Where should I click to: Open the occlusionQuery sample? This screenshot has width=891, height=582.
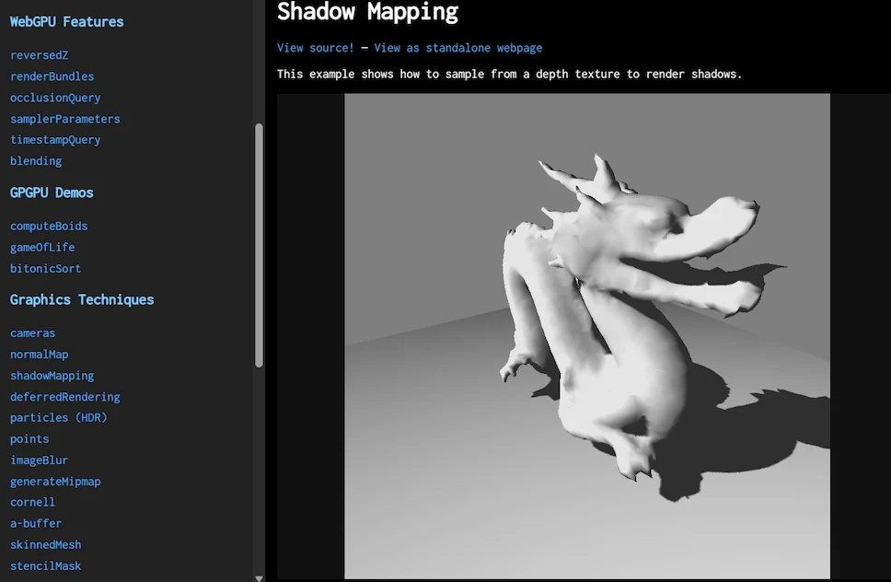tap(55, 98)
